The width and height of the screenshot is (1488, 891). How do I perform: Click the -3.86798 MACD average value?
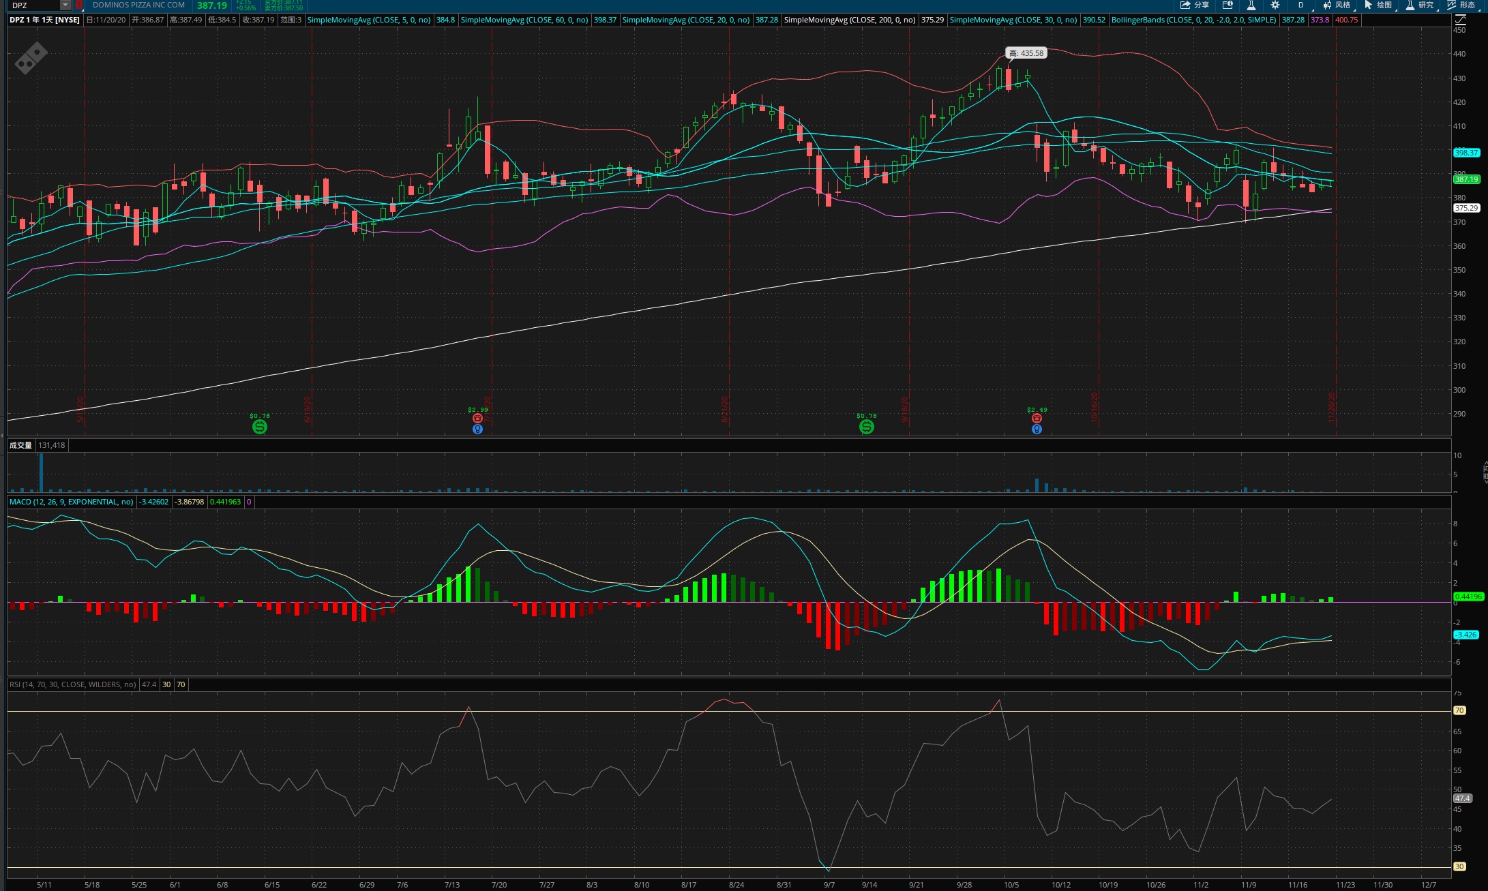tap(190, 502)
